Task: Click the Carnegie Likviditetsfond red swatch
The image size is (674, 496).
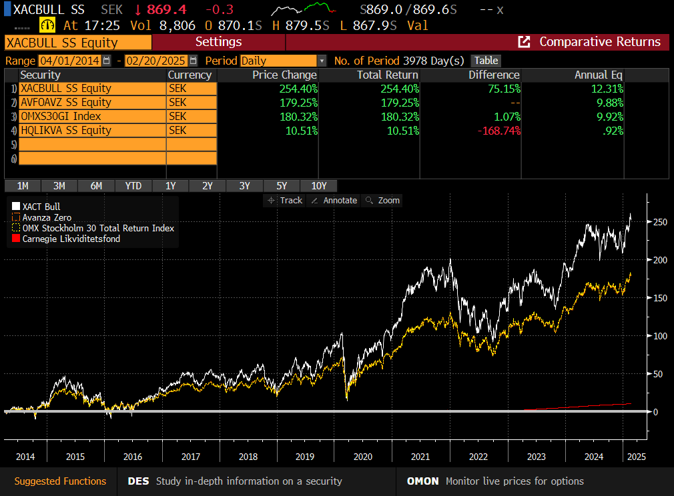Action: [x=17, y=239]
